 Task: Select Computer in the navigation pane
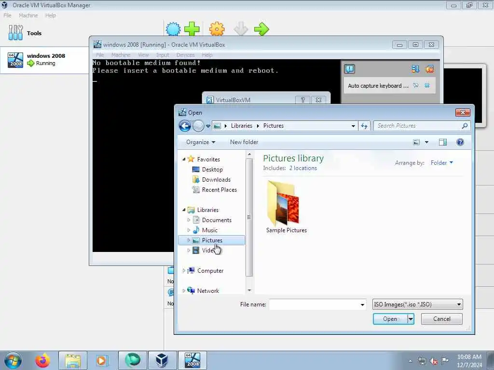[210, 271]
